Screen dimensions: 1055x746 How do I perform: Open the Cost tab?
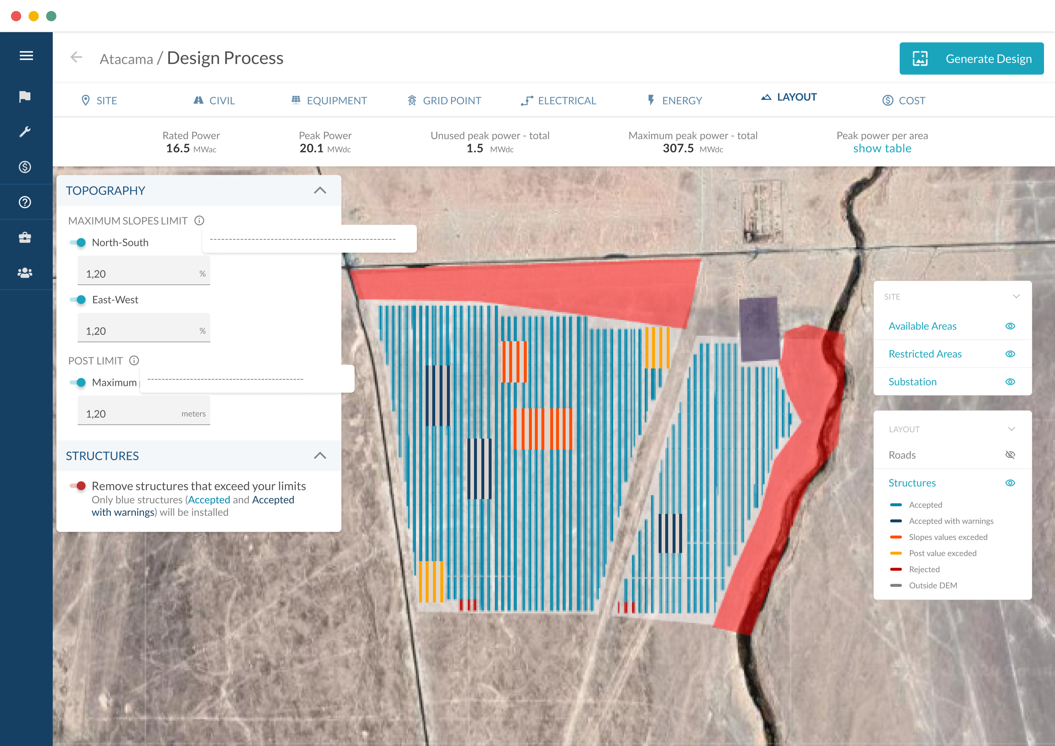coord(903,101)
